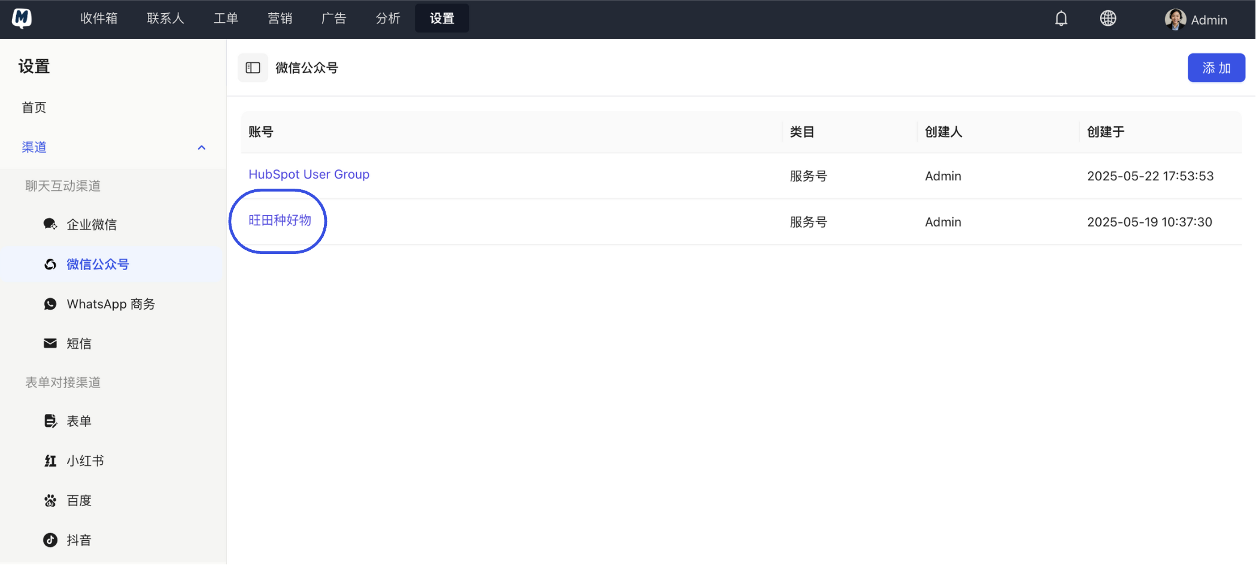Click the MoChat logo
The height and width of the screenshot is (569, 1256).
click(x=22, y=18)
